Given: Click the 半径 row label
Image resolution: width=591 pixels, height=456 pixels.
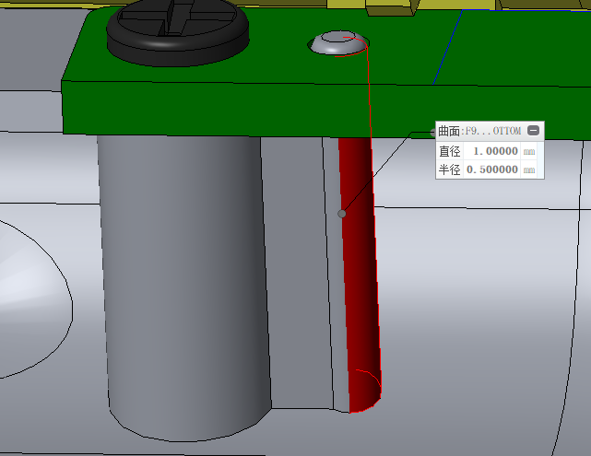Looking at the screenshot, I should click(449, 170).
